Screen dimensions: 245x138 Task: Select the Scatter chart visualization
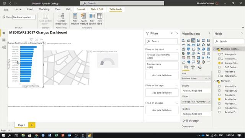[x=193, y=49]
